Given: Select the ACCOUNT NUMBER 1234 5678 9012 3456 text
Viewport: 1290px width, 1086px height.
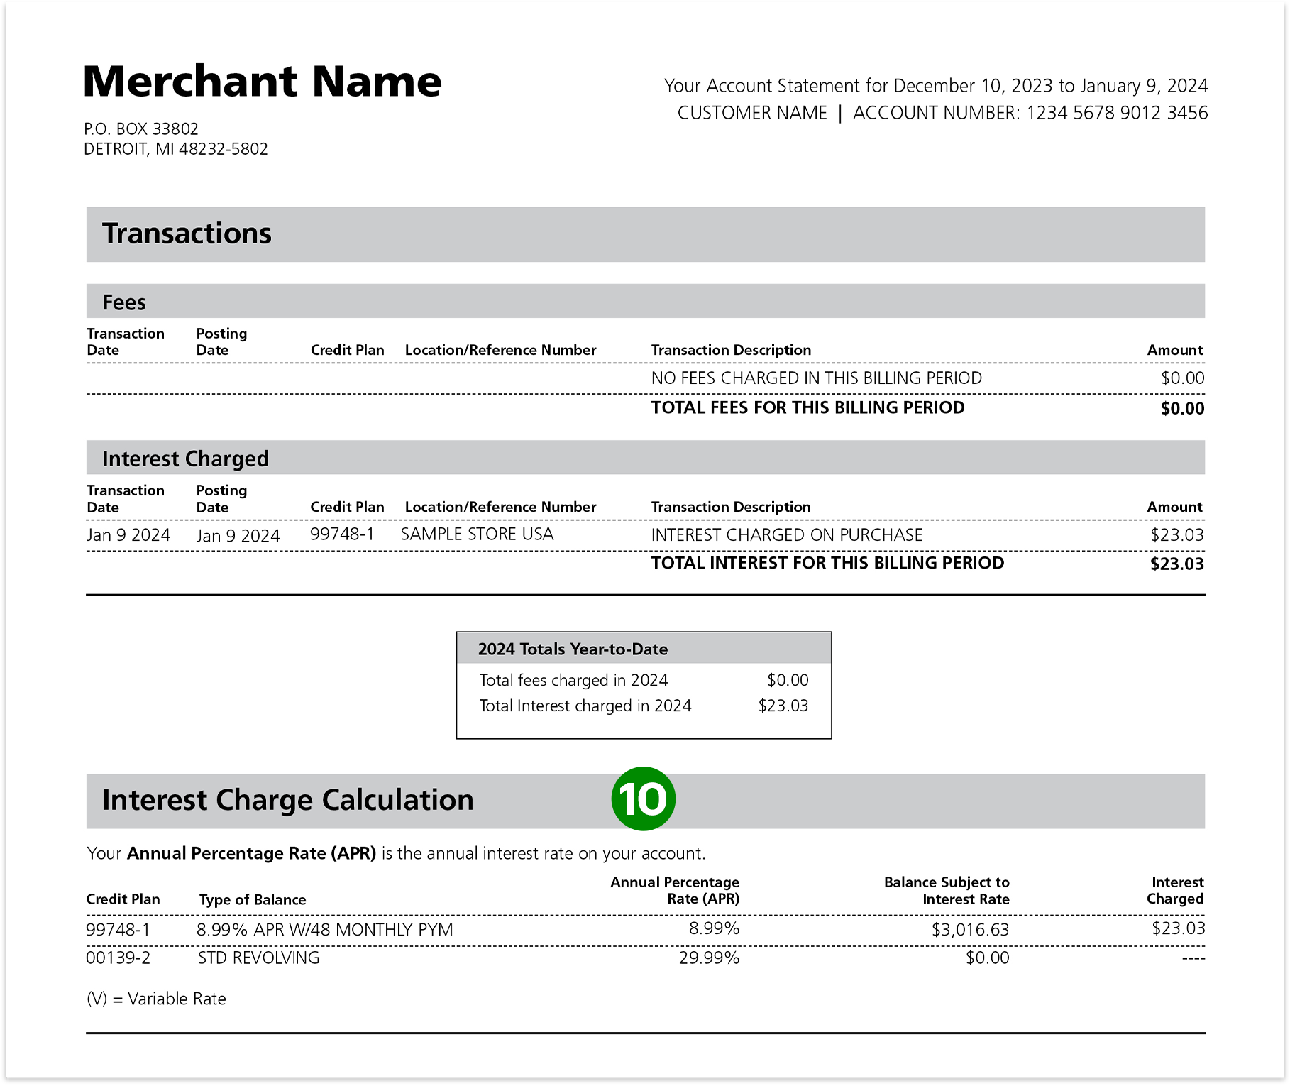Looking at the screenshot, I should click(x=1030, y=113).
